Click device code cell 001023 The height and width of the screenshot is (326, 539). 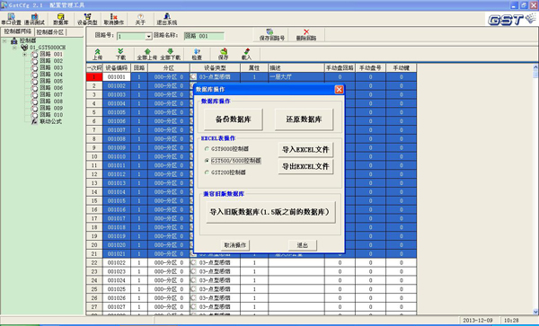point(117,272)
